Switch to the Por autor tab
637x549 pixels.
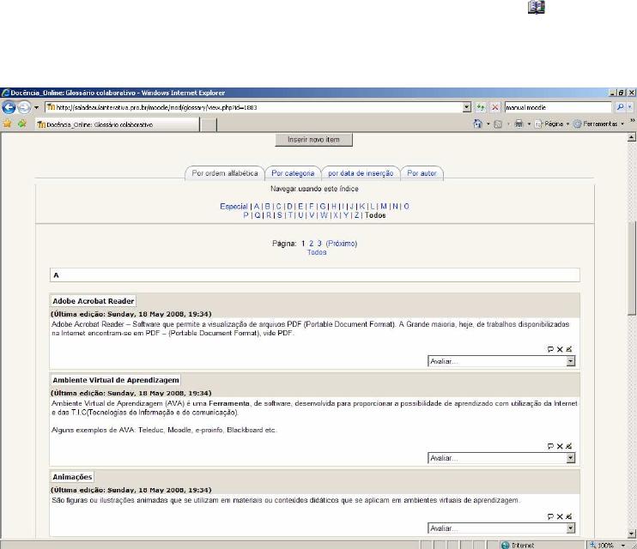(x=422, y=172)
